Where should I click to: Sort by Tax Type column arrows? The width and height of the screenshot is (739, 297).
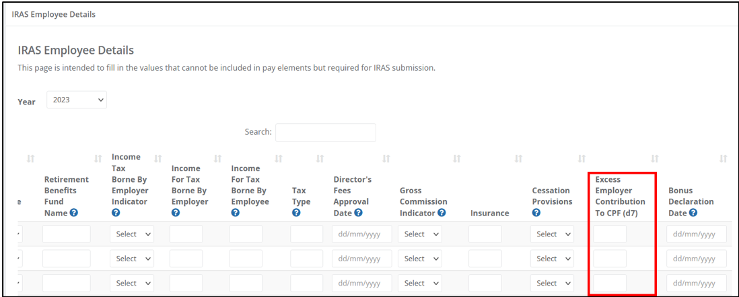(x=320, y=160)
